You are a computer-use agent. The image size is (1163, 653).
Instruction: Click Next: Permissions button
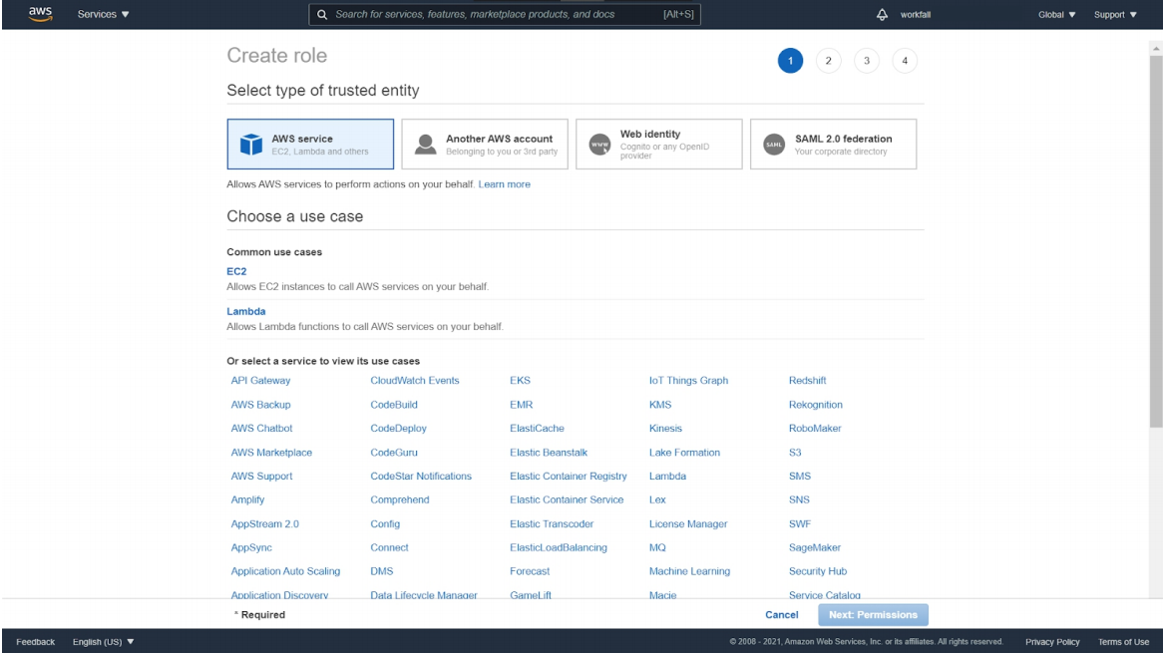click(x=873, y=614)
